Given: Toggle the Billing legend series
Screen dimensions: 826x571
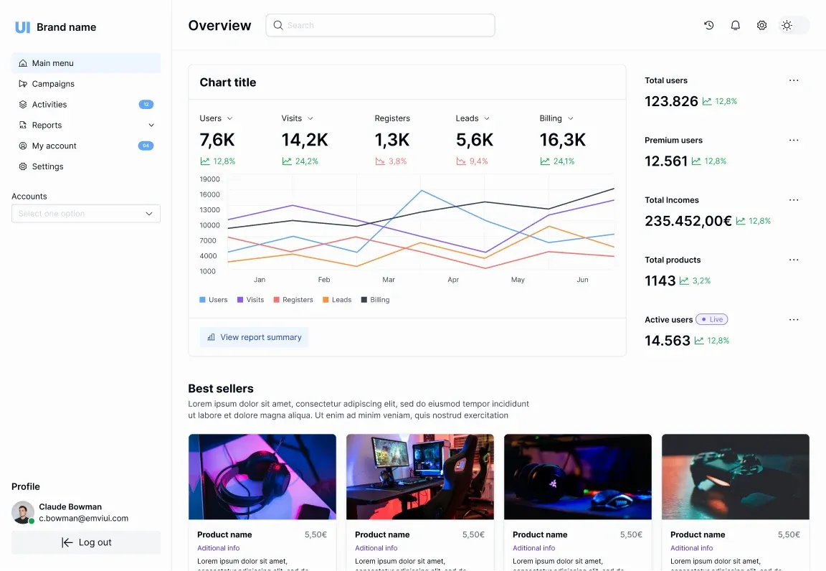Looking at the screenshot, I should (375, 299).
